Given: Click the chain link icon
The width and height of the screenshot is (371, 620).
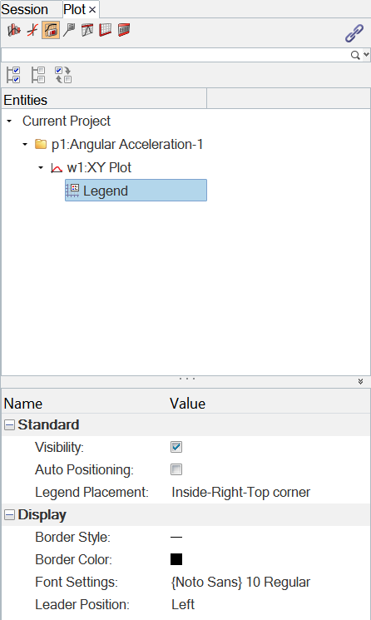Looking at the screenshot, I should tap(354, 33).
